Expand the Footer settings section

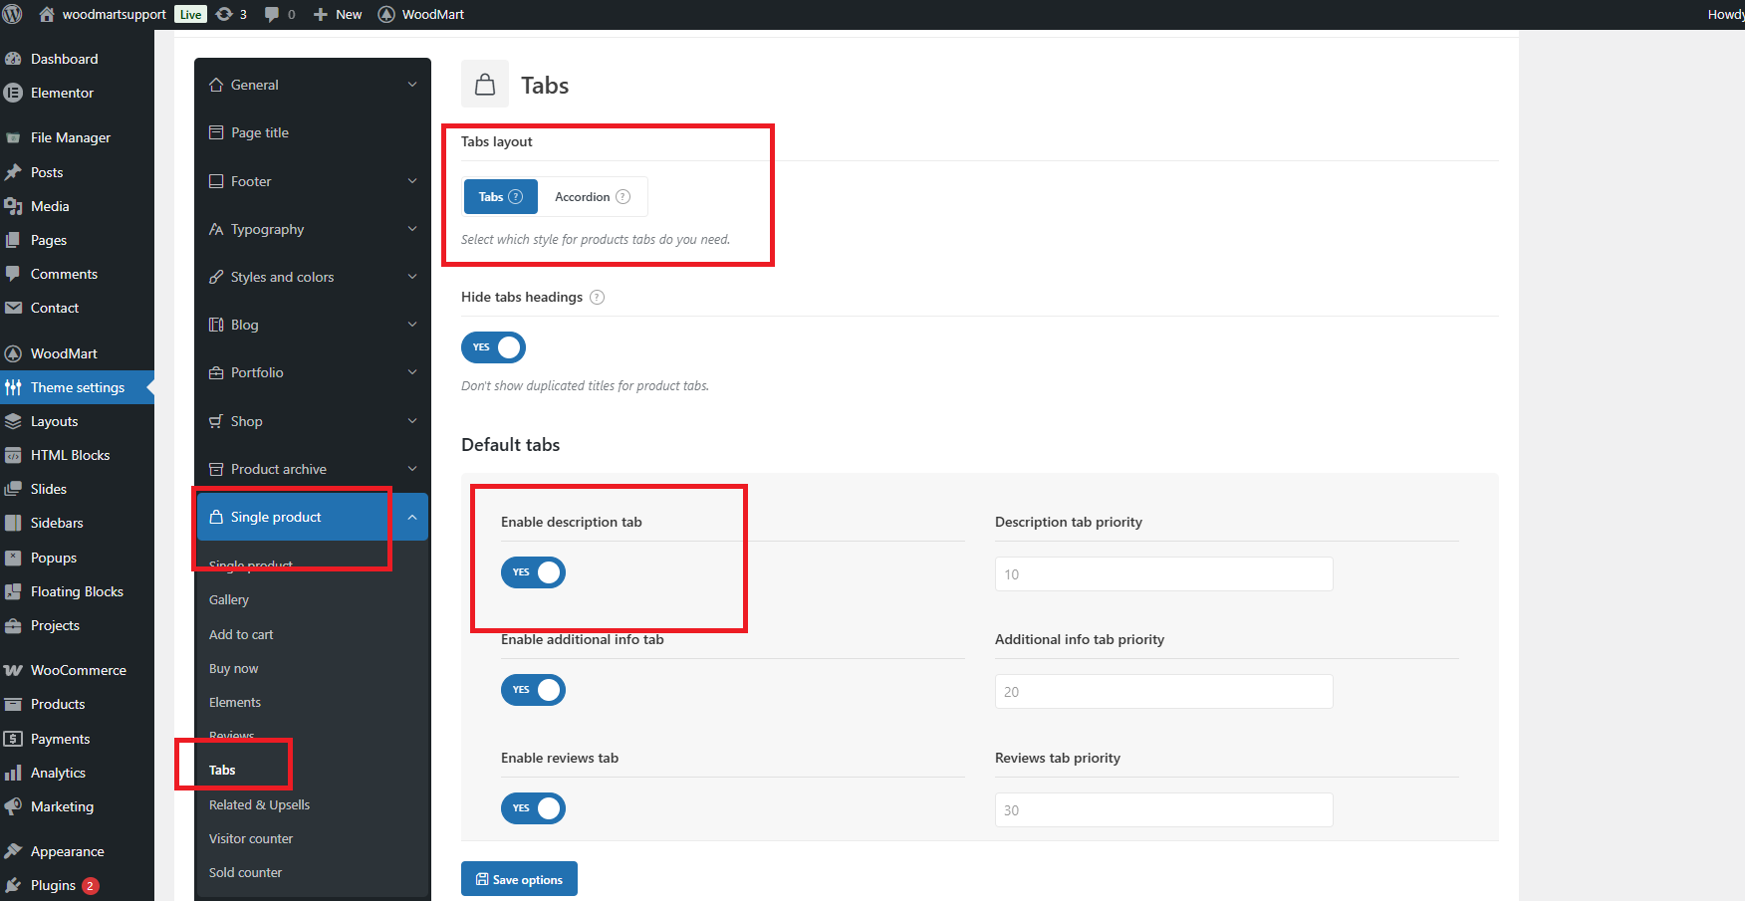313,181
